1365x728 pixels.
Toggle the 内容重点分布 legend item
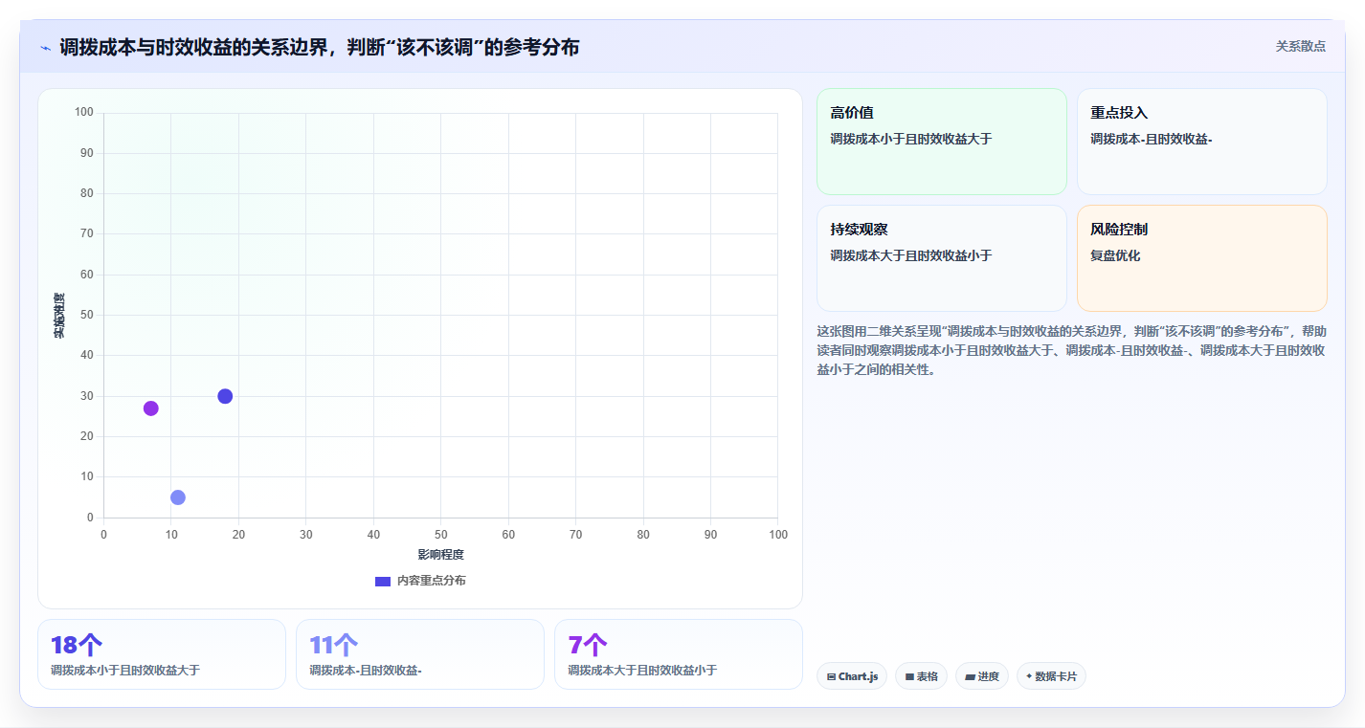point(420,581)
